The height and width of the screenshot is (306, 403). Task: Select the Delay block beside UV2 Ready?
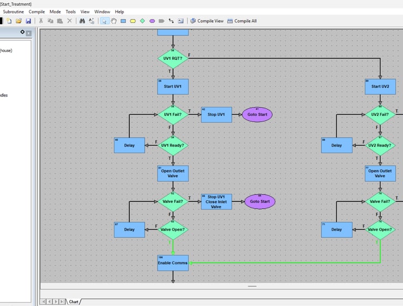point(337,145)
